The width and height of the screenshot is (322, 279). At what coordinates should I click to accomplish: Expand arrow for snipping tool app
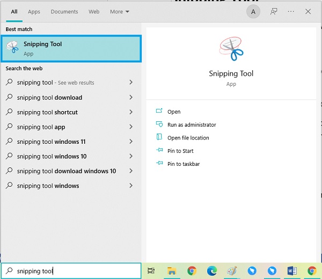pos(131,127)
